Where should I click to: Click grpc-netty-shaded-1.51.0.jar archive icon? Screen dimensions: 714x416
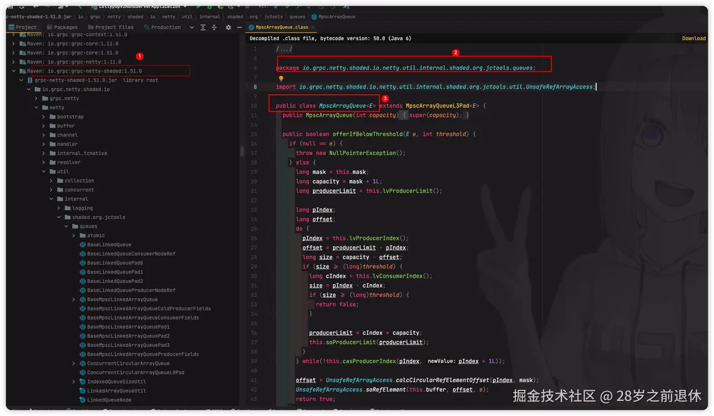pos(30,80)
